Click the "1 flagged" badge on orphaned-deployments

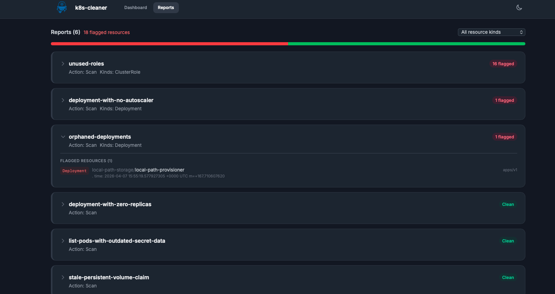point(504,137)
